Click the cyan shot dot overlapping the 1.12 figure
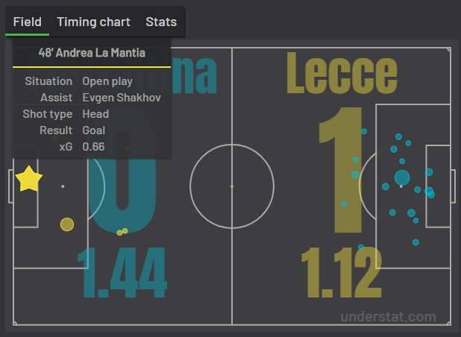The image size is (461, 337). [x=361, y=247]
